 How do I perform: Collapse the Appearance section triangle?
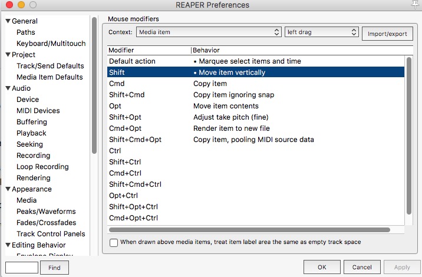pos(8,189)
